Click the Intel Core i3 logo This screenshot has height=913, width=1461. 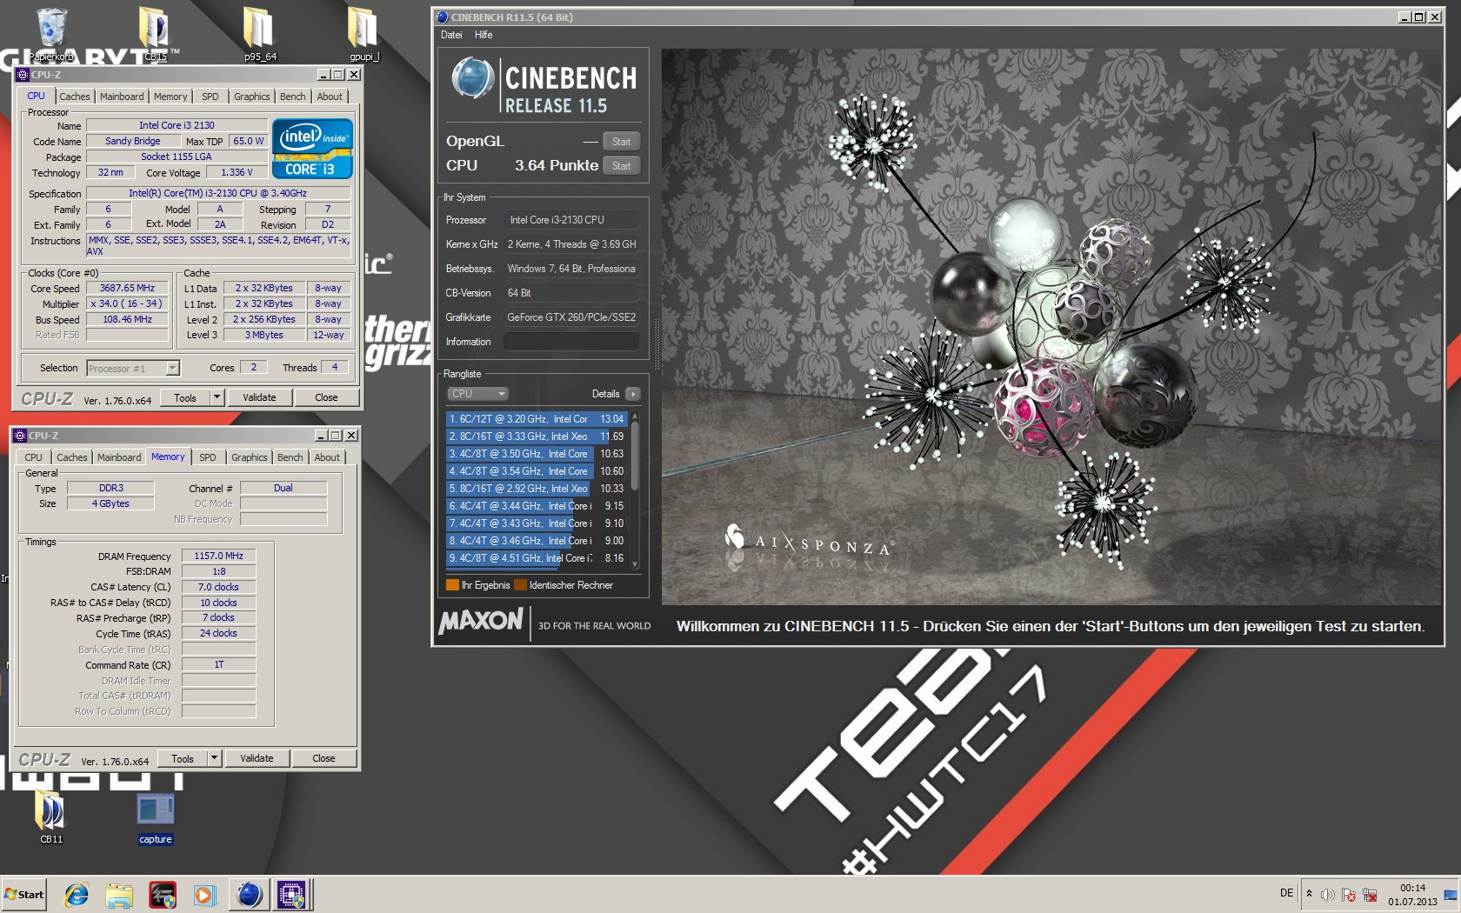(x=312, y=148)
